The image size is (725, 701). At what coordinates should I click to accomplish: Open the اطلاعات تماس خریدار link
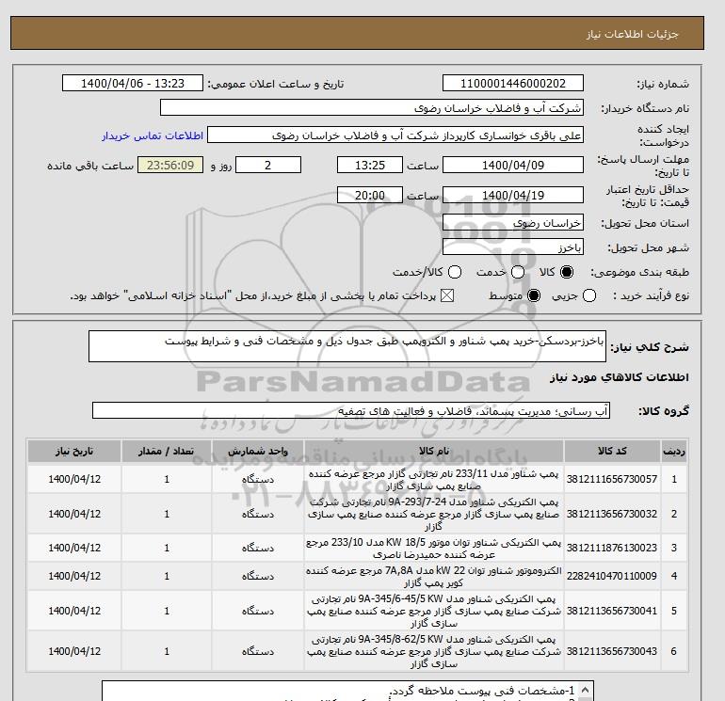(153, 135)
